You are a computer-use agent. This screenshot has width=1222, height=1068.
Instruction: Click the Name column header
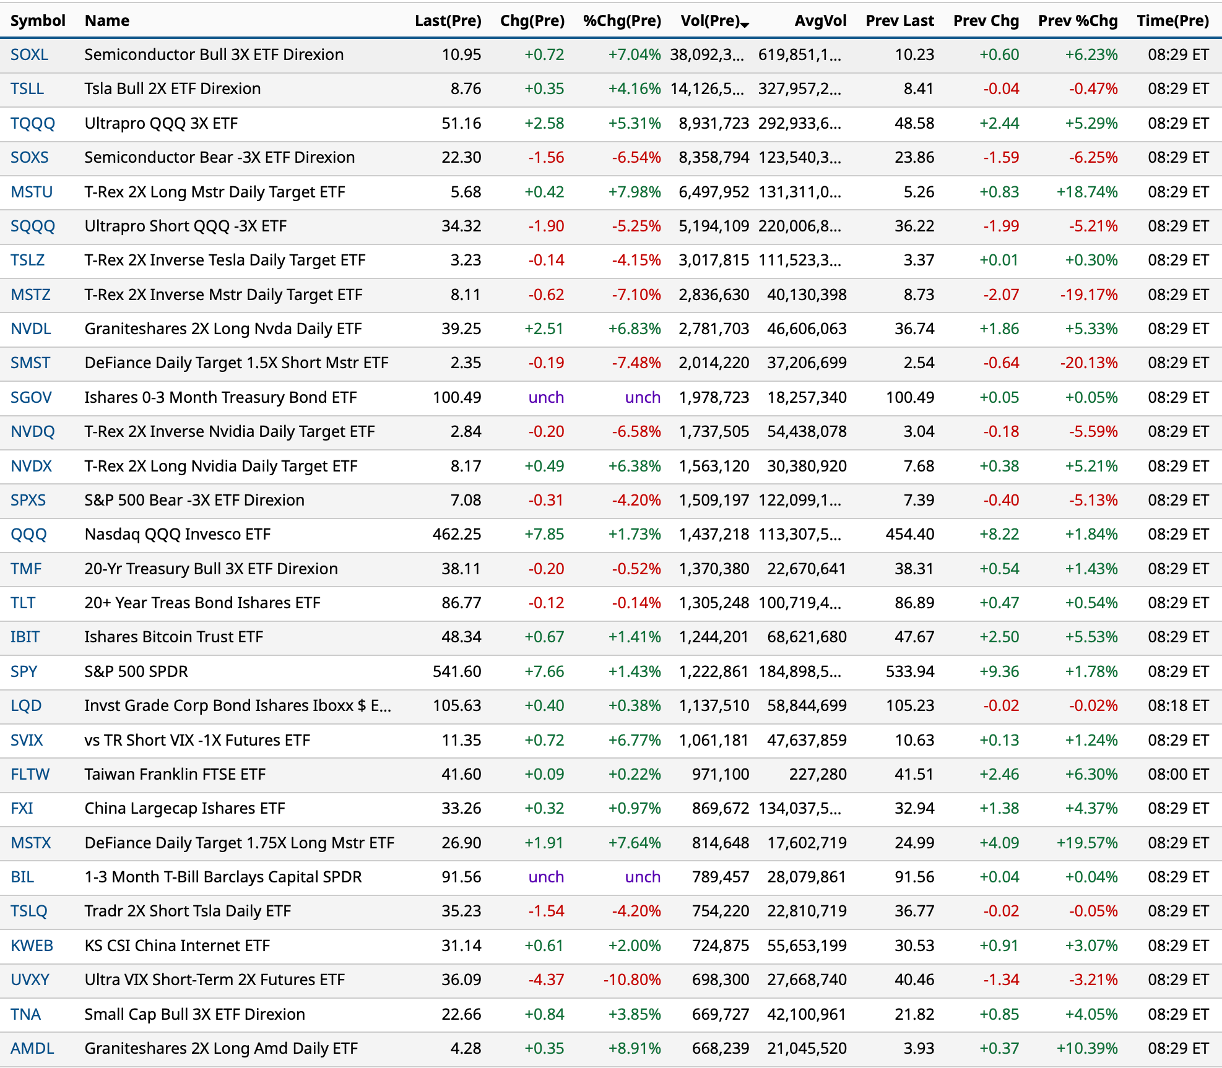point(107,21)
